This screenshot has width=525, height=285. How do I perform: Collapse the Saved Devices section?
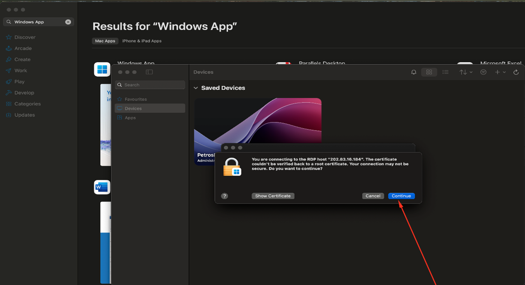pos(196,88)
